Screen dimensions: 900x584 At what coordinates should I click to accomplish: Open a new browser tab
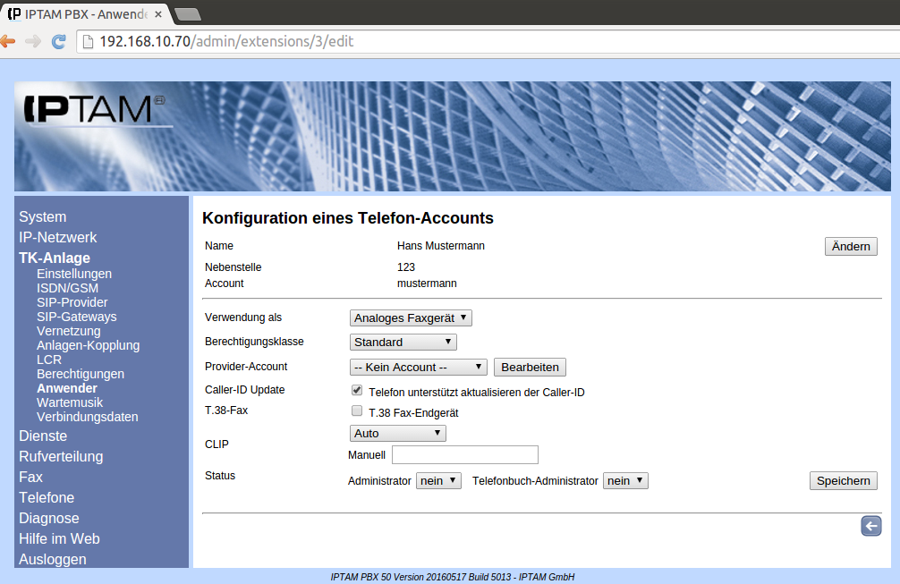[187, 13]
